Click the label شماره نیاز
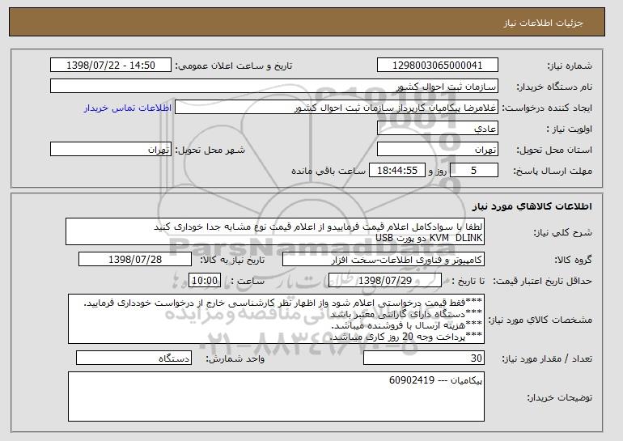Viewport: 623px width, 441px height. pyautogui.click(x=570, y=66)
